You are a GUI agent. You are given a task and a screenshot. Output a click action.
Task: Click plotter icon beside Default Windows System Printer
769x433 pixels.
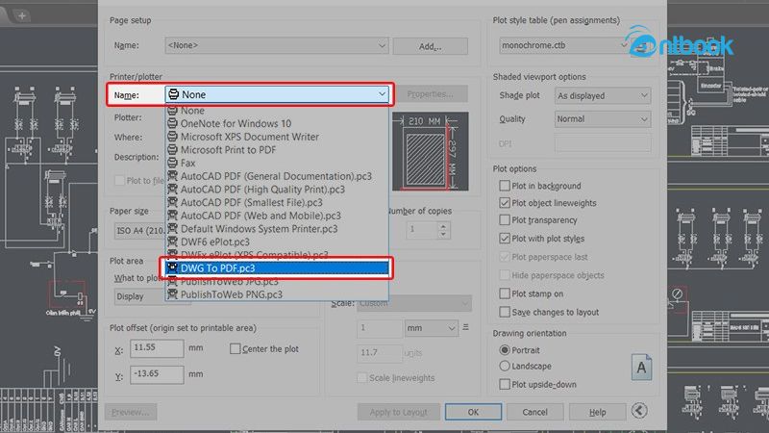172,228
